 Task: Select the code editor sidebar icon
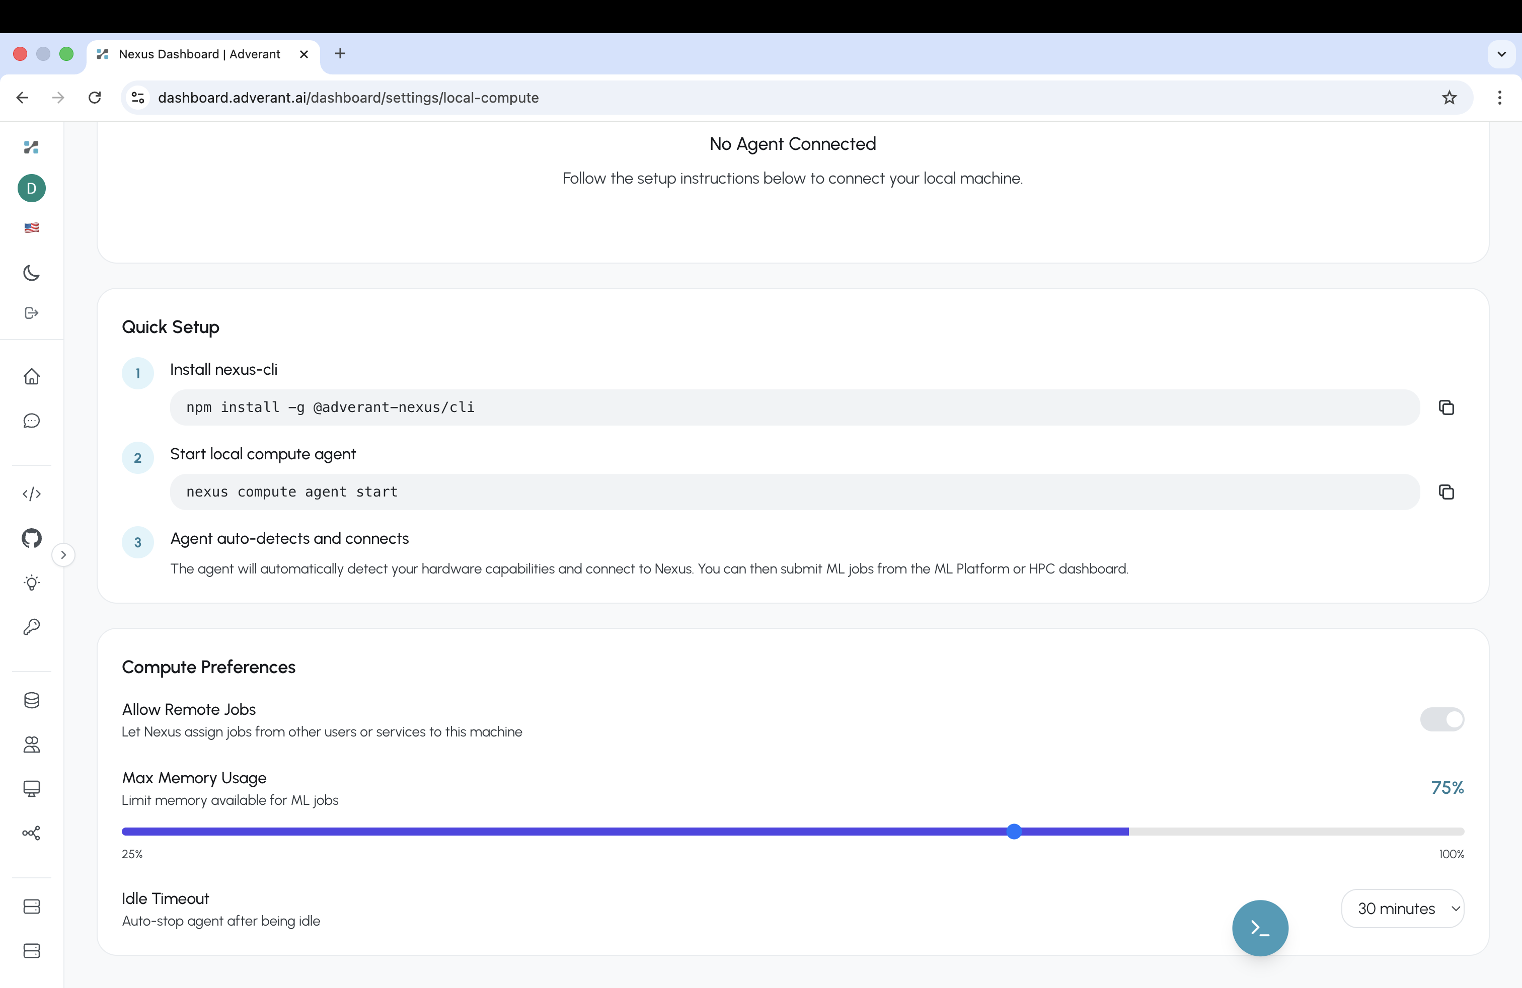[x=31, y=493]
